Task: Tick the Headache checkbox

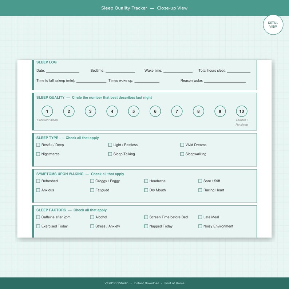Action: click(x=146, y=181)
